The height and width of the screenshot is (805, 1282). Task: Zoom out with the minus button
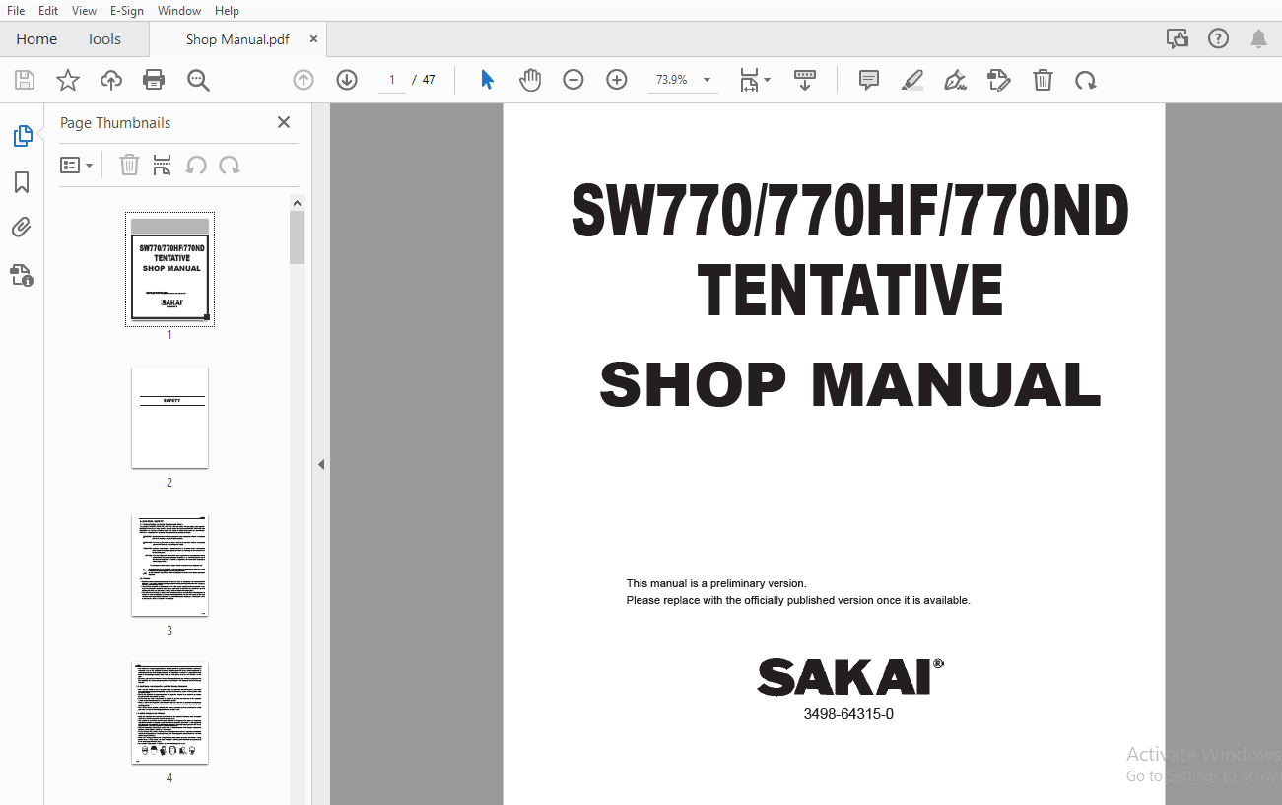[x=574, y=80]
